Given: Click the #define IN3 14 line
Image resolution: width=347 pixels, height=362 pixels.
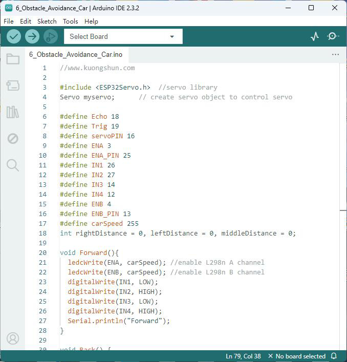Looking at the screenshot, I should (x=87, y=184).
